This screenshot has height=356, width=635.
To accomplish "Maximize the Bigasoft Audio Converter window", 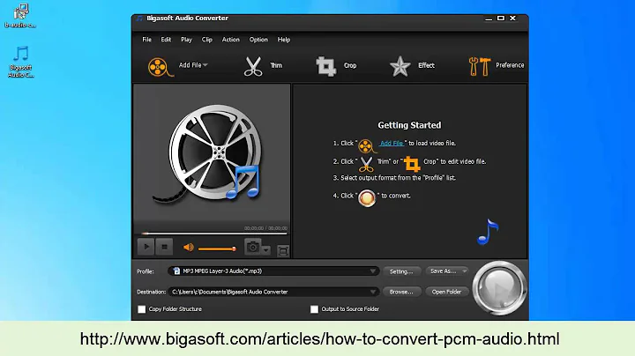I will pyautogui.click(x=501, y=19).
